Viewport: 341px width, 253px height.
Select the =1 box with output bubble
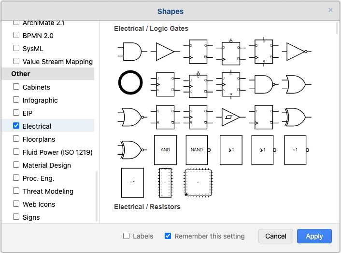pos(297,150)
